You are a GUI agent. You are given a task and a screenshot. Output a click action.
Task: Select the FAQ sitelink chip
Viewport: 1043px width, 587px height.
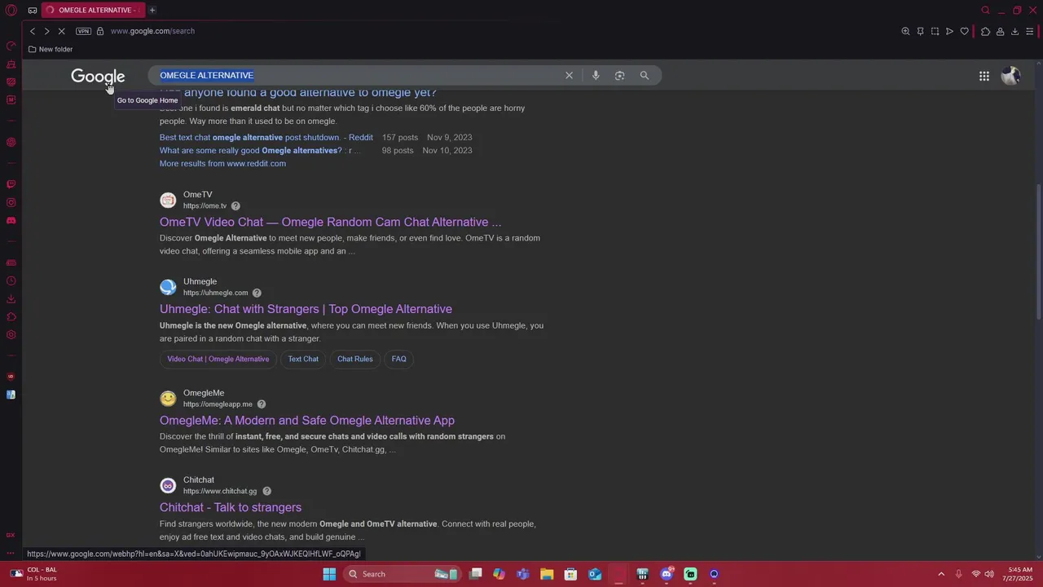398,359
